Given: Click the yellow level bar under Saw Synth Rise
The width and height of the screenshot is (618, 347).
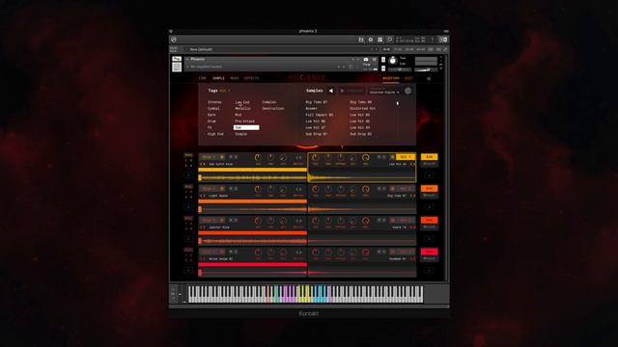Looking at the screenshot, I should coord(253,170).
